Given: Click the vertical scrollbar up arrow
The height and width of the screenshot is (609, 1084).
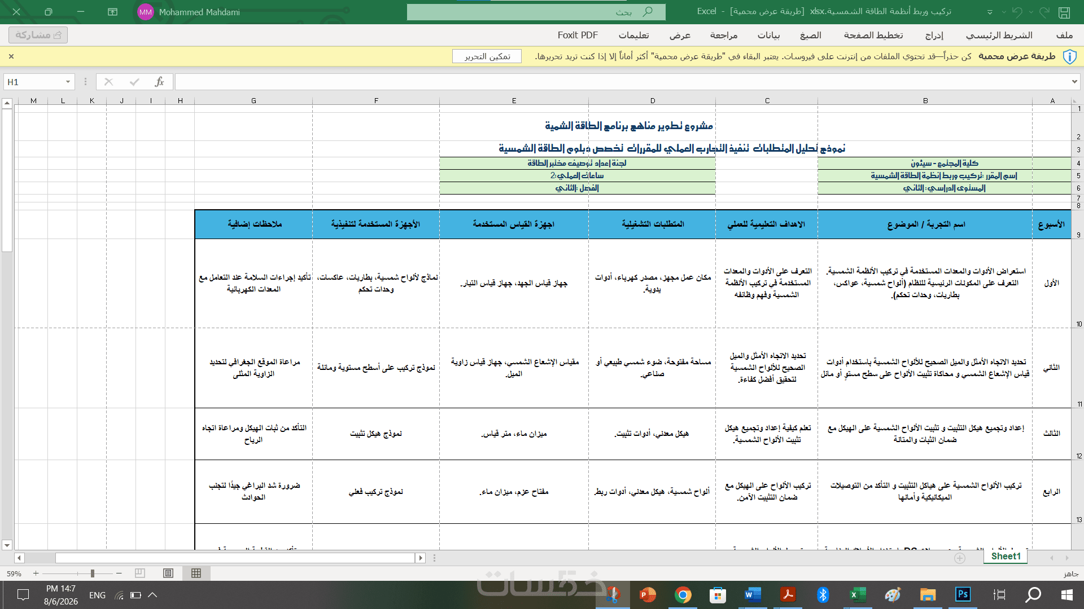Looking at the screenshot, I should [x=7, y=103].
